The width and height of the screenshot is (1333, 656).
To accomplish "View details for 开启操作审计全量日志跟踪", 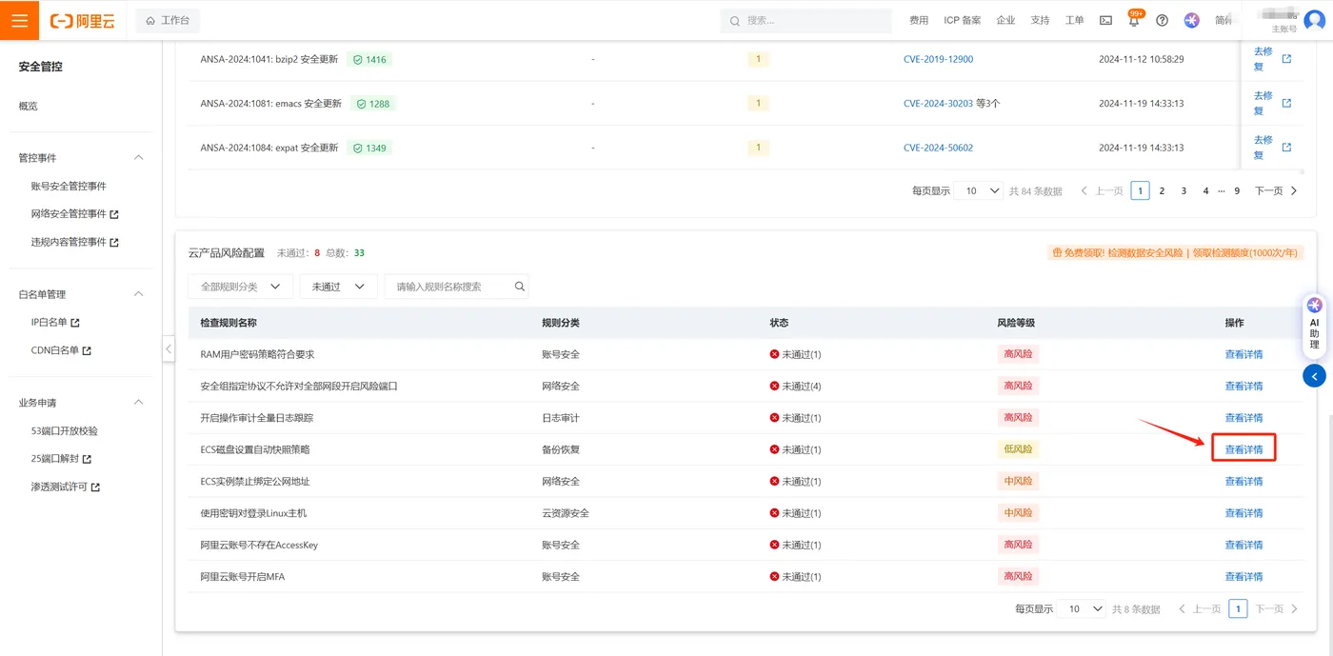I will coord(1243,418).
